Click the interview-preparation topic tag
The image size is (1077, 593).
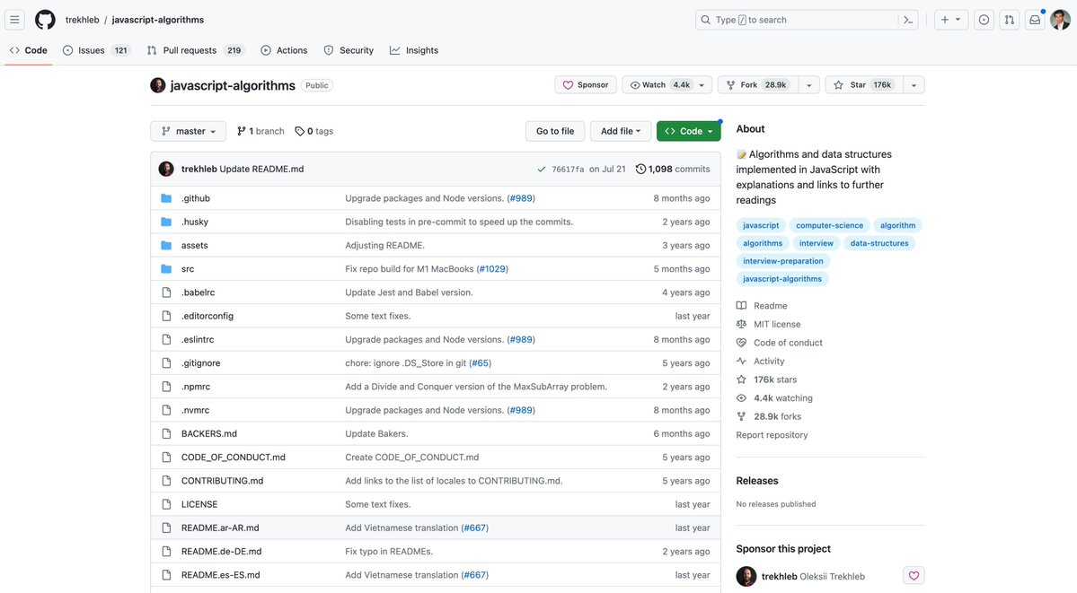[783, 261]
